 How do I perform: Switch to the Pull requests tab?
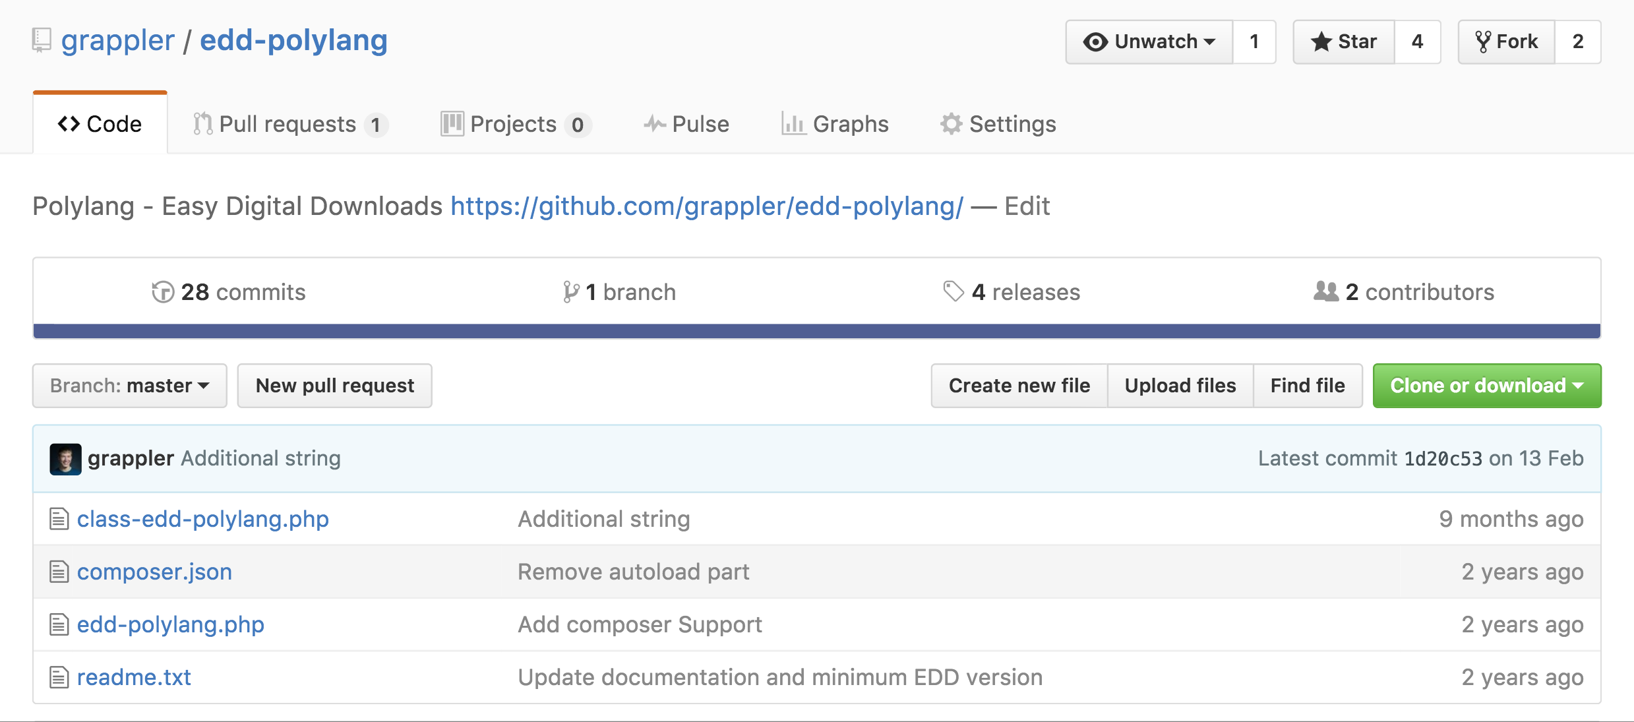(x=287, y=124)
